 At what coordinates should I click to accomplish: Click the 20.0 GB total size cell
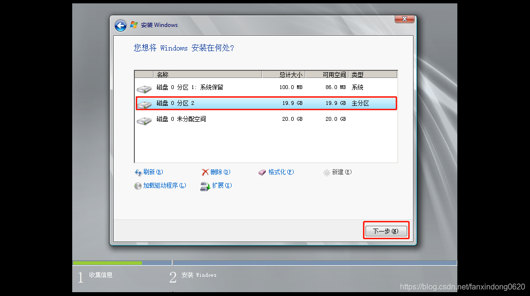click(292, 119)
